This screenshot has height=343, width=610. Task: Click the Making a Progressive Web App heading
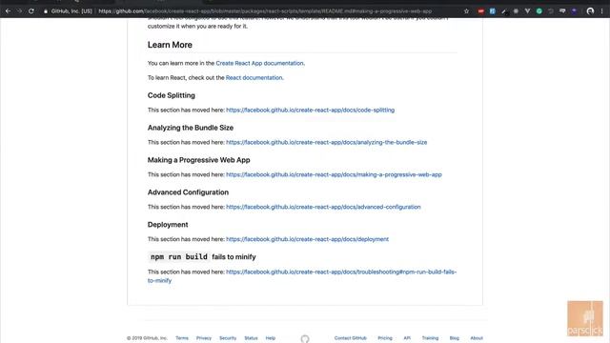pyautogui.click(x=199, y=160)
